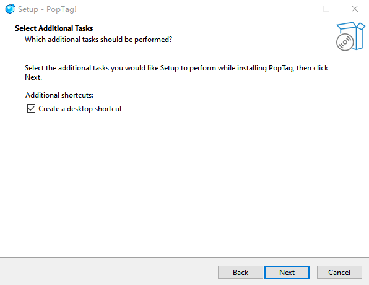Click the PopTag blue bubble icon in title bar
This screenshot has height=285, width=369.
point(10,9)
